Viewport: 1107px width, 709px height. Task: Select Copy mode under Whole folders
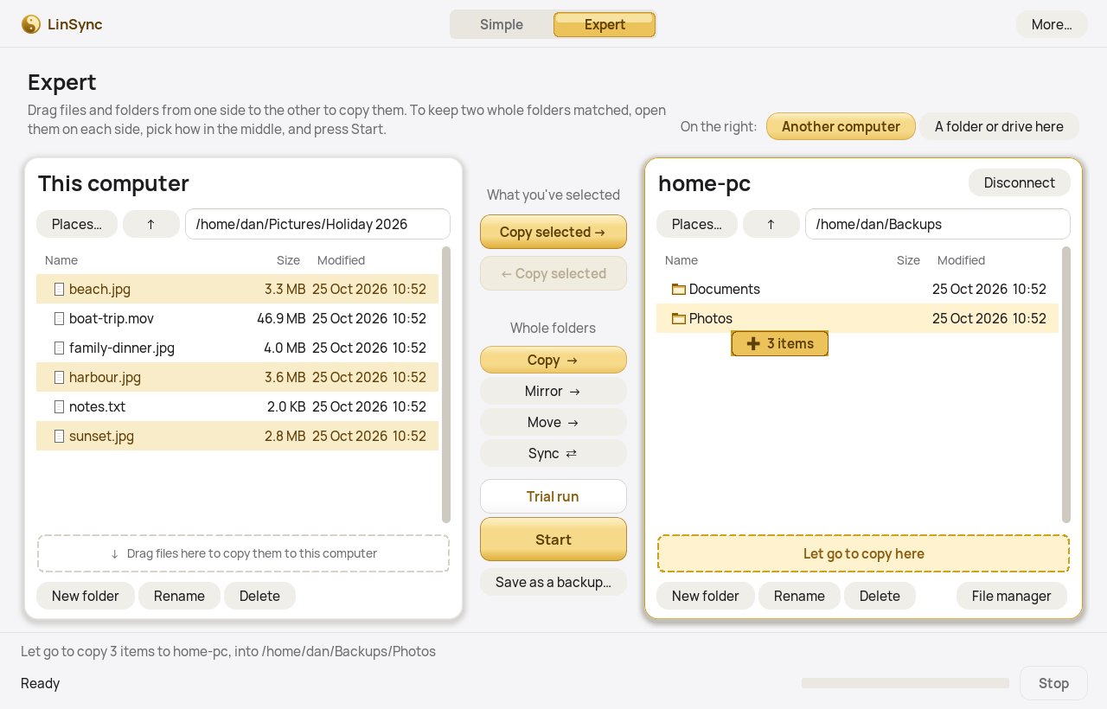(x=553, y=360)
